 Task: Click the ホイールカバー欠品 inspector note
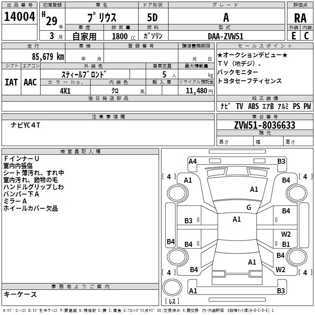point(30,208)
